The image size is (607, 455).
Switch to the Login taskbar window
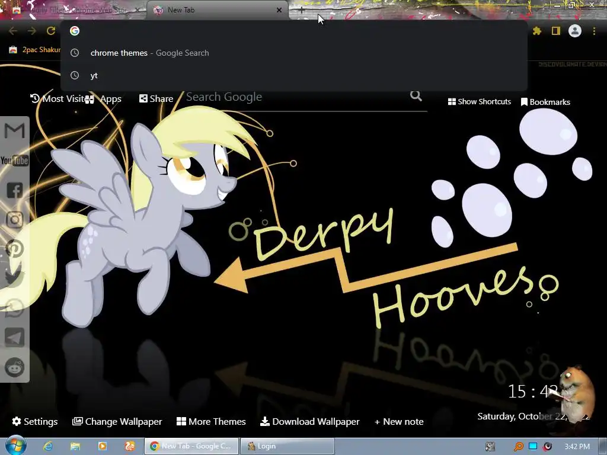coord(287,446)
